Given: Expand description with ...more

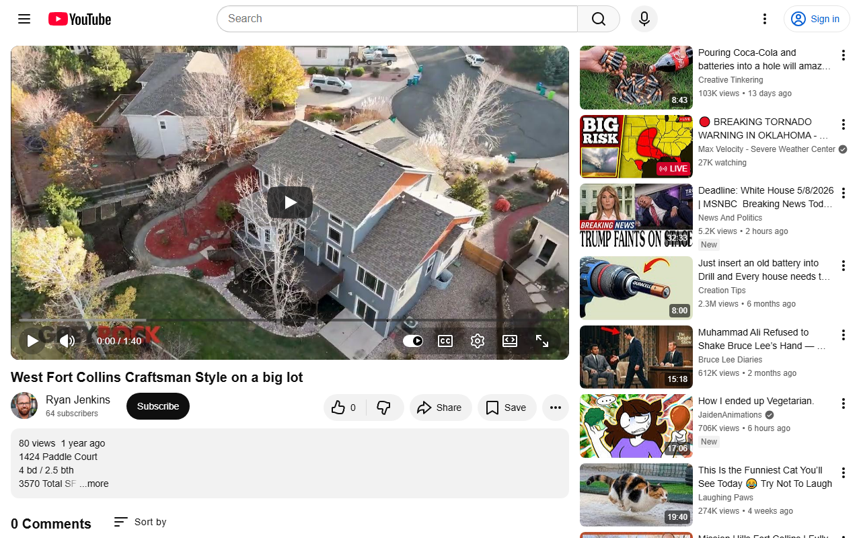Looking at the screenshot, I should click(x=93, y=484).
